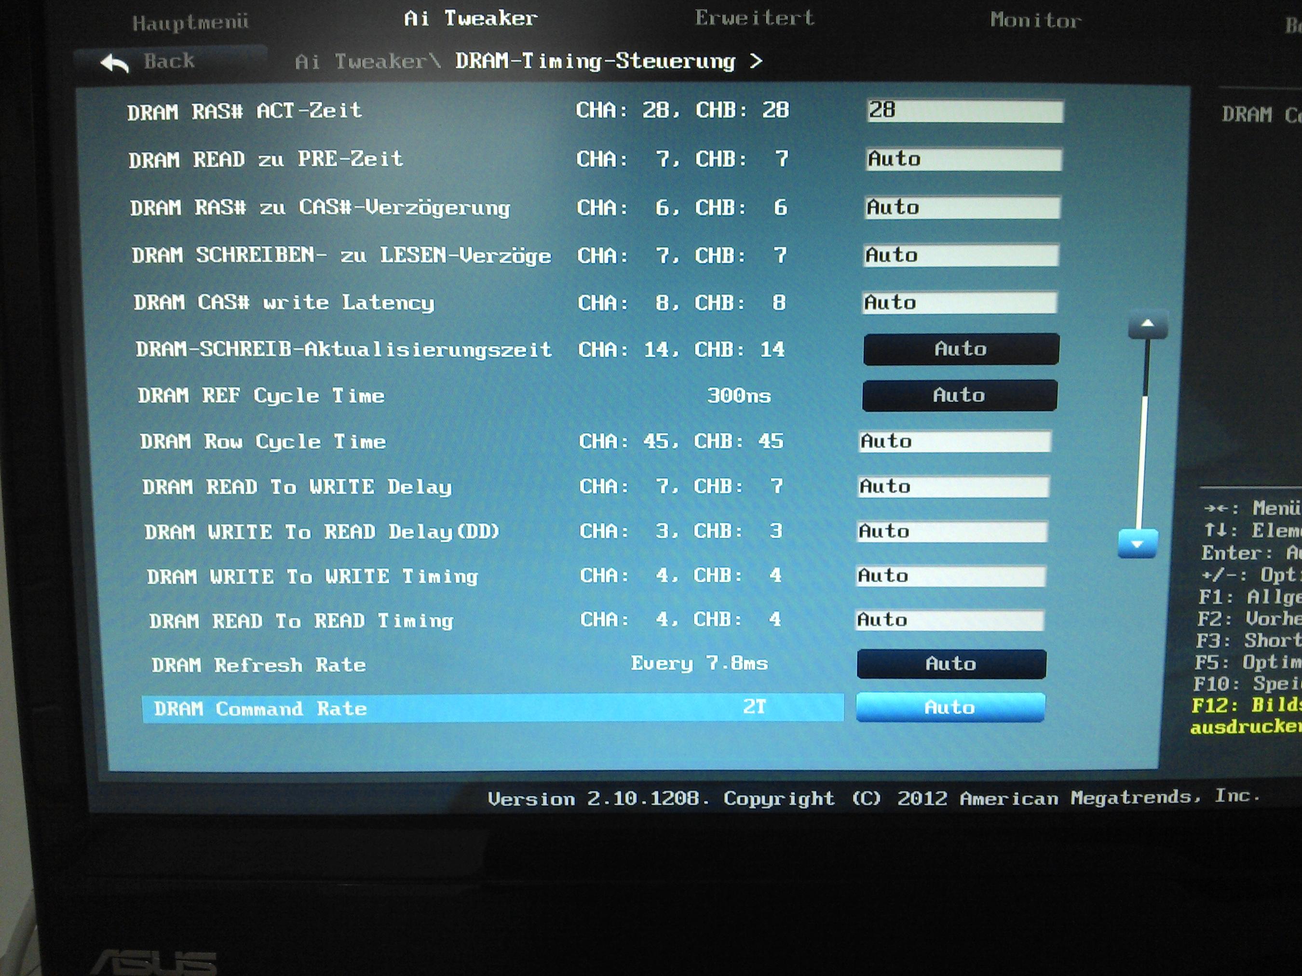The height and width of the screenshot is (976, 1302).
Task: Switch to the Erweitert tab
Action: pos(754,18)
